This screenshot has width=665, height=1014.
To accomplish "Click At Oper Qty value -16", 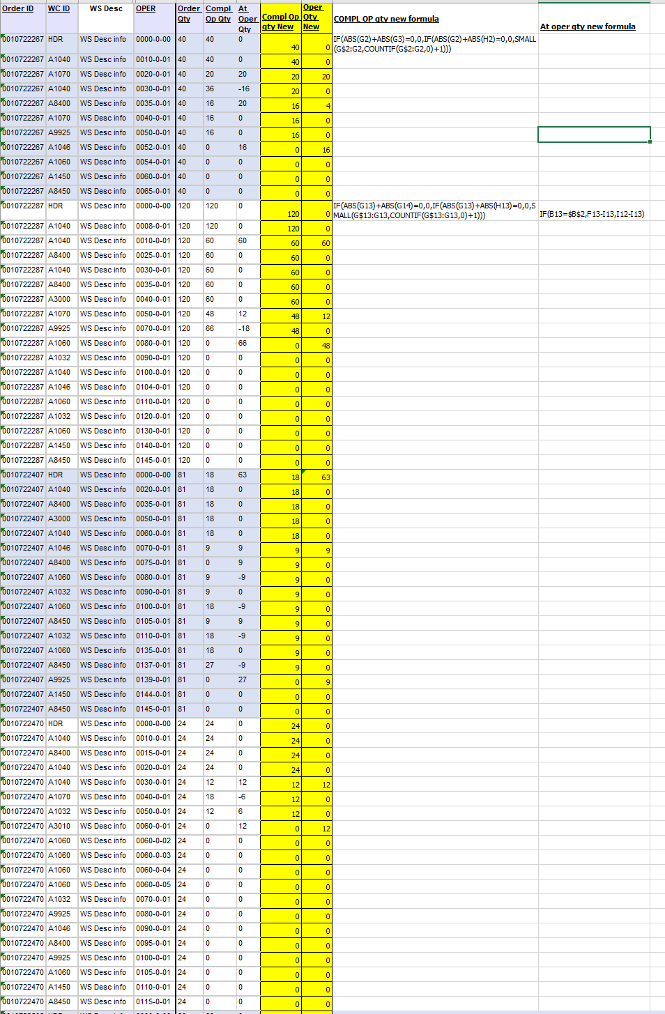I will coord(247,89).
